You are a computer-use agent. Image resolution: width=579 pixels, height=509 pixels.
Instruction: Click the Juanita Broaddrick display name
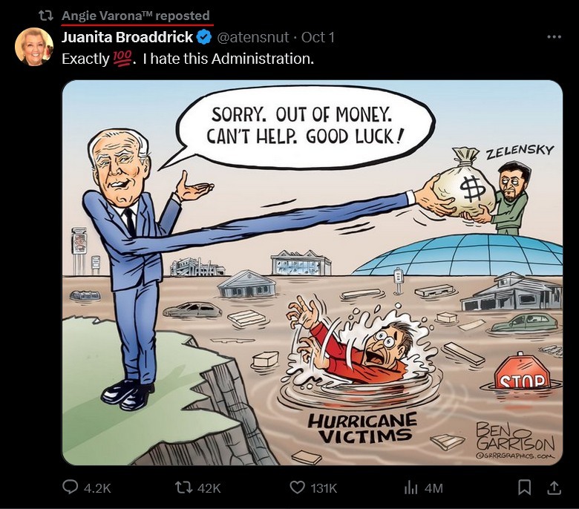(x=128, y=37)
